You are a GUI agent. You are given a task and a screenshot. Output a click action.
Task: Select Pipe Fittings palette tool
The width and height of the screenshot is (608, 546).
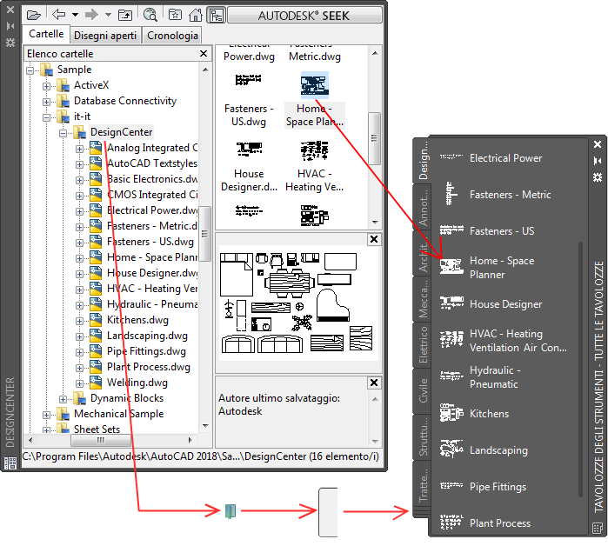click(483, 486)
